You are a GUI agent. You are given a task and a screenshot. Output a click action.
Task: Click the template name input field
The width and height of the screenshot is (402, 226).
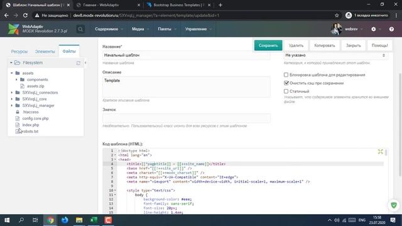pyautogui.click(x=186, y=55)
